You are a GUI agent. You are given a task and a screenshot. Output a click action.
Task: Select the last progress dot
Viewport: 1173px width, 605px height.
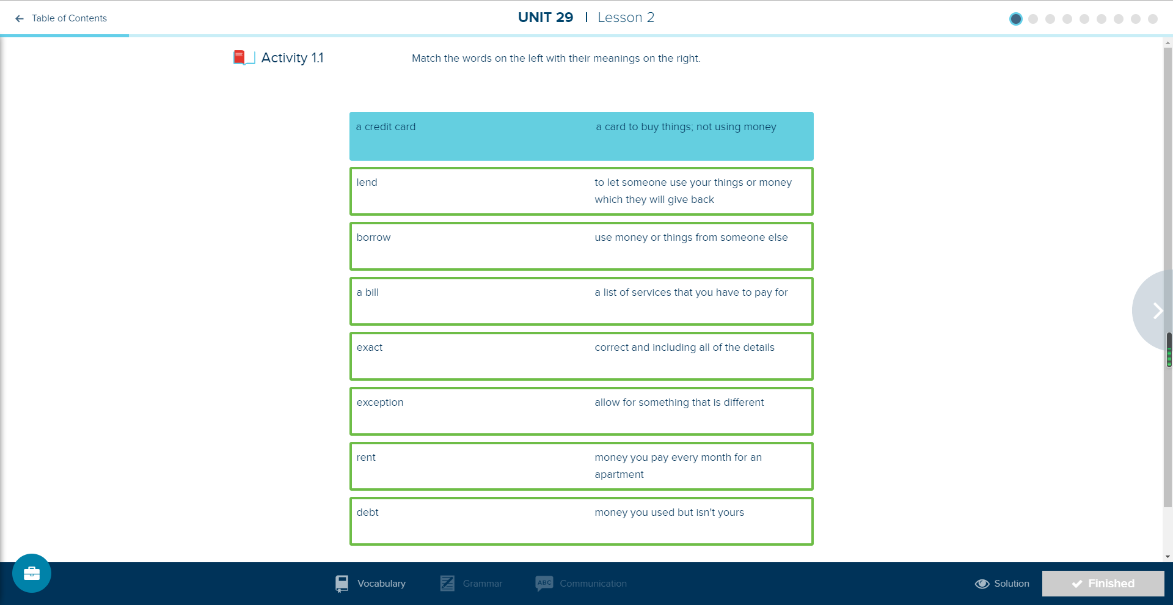click(1153, 19)
